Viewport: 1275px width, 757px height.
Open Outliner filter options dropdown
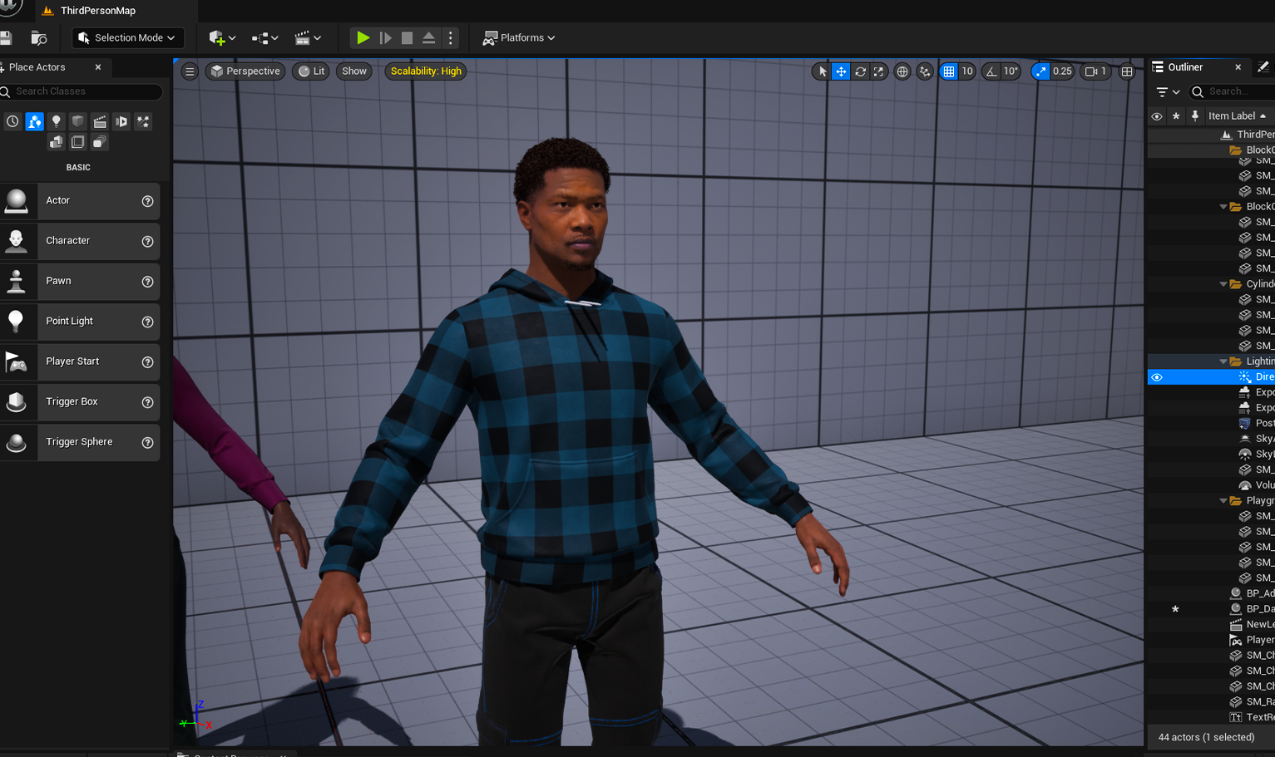click(x=1168, y=92)
